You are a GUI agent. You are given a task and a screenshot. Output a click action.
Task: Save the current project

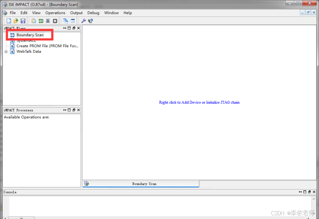pos(23,21)
